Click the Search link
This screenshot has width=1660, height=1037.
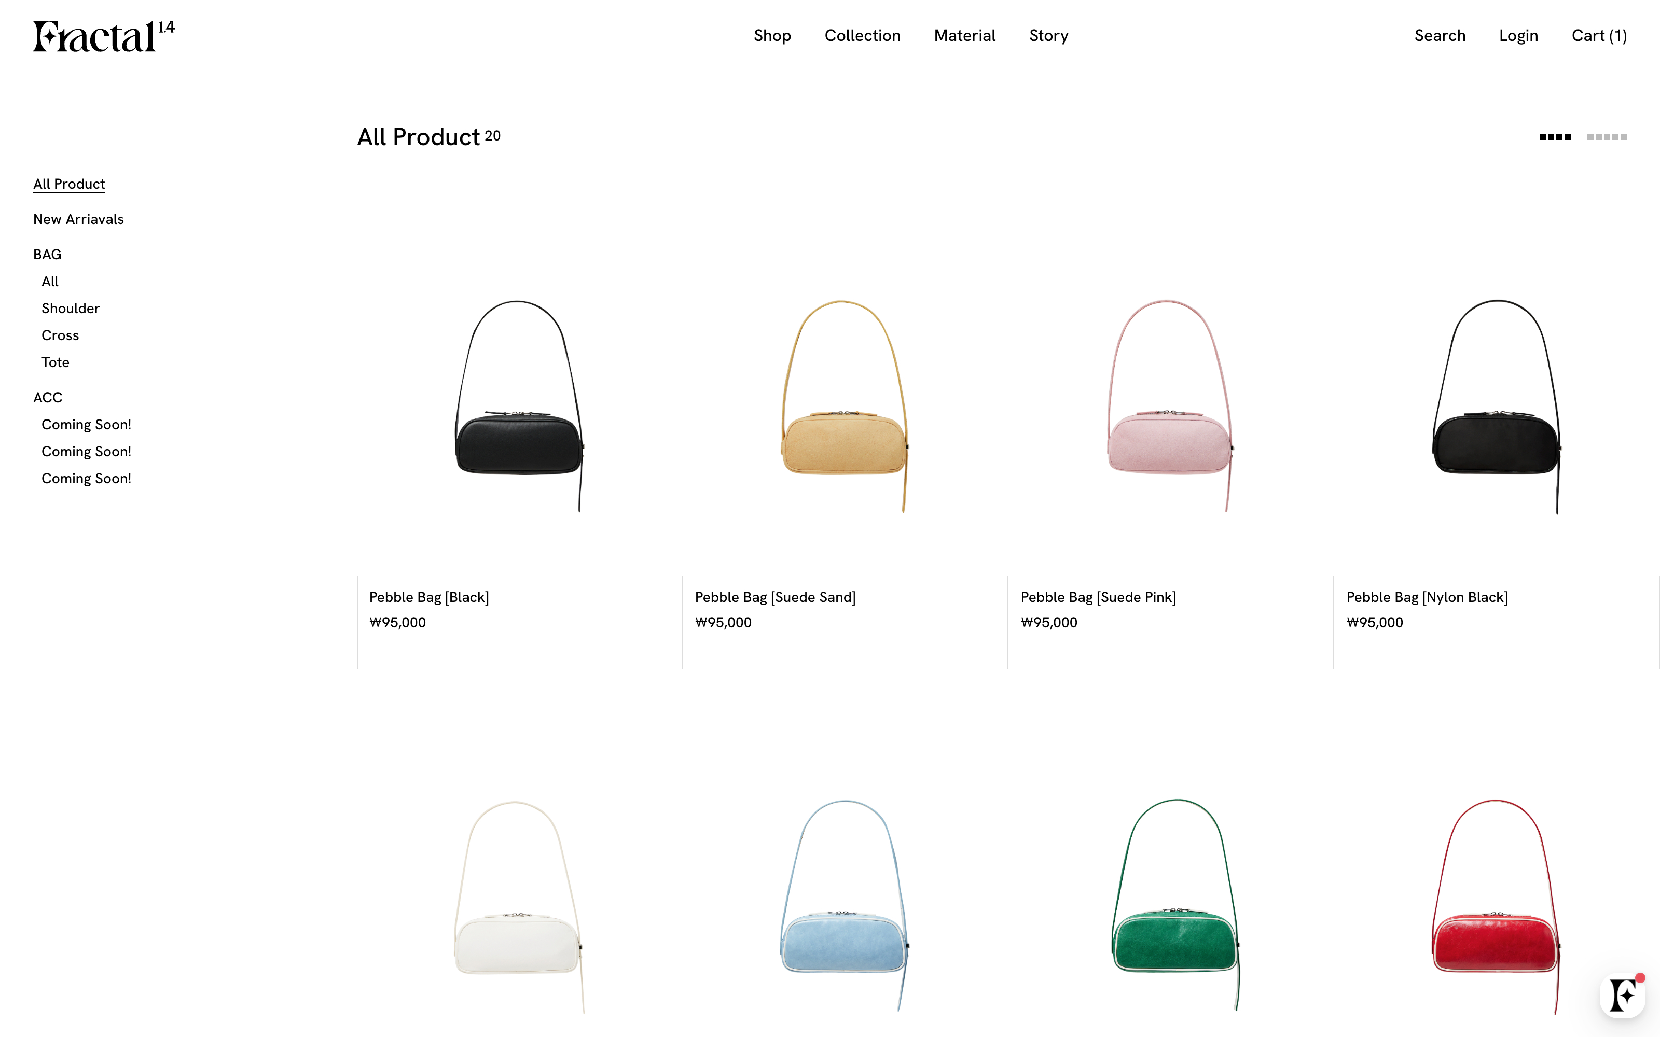1440,36
